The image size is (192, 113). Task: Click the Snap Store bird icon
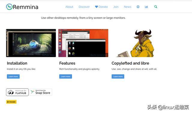[x=32, y=92]
